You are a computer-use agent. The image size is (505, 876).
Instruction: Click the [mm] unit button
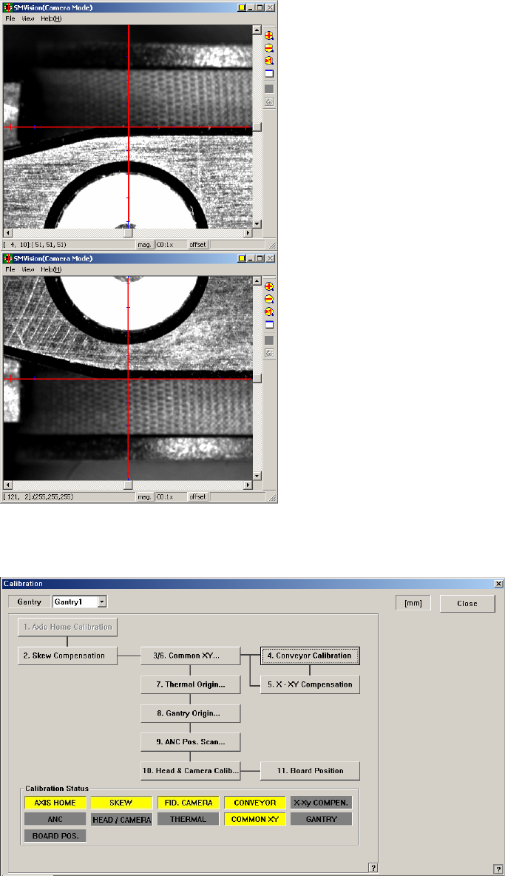click(x=413, y=603)
